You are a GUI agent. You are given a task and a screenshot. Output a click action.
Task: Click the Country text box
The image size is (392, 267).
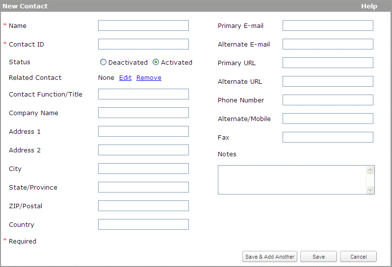(x=143, y=224)
